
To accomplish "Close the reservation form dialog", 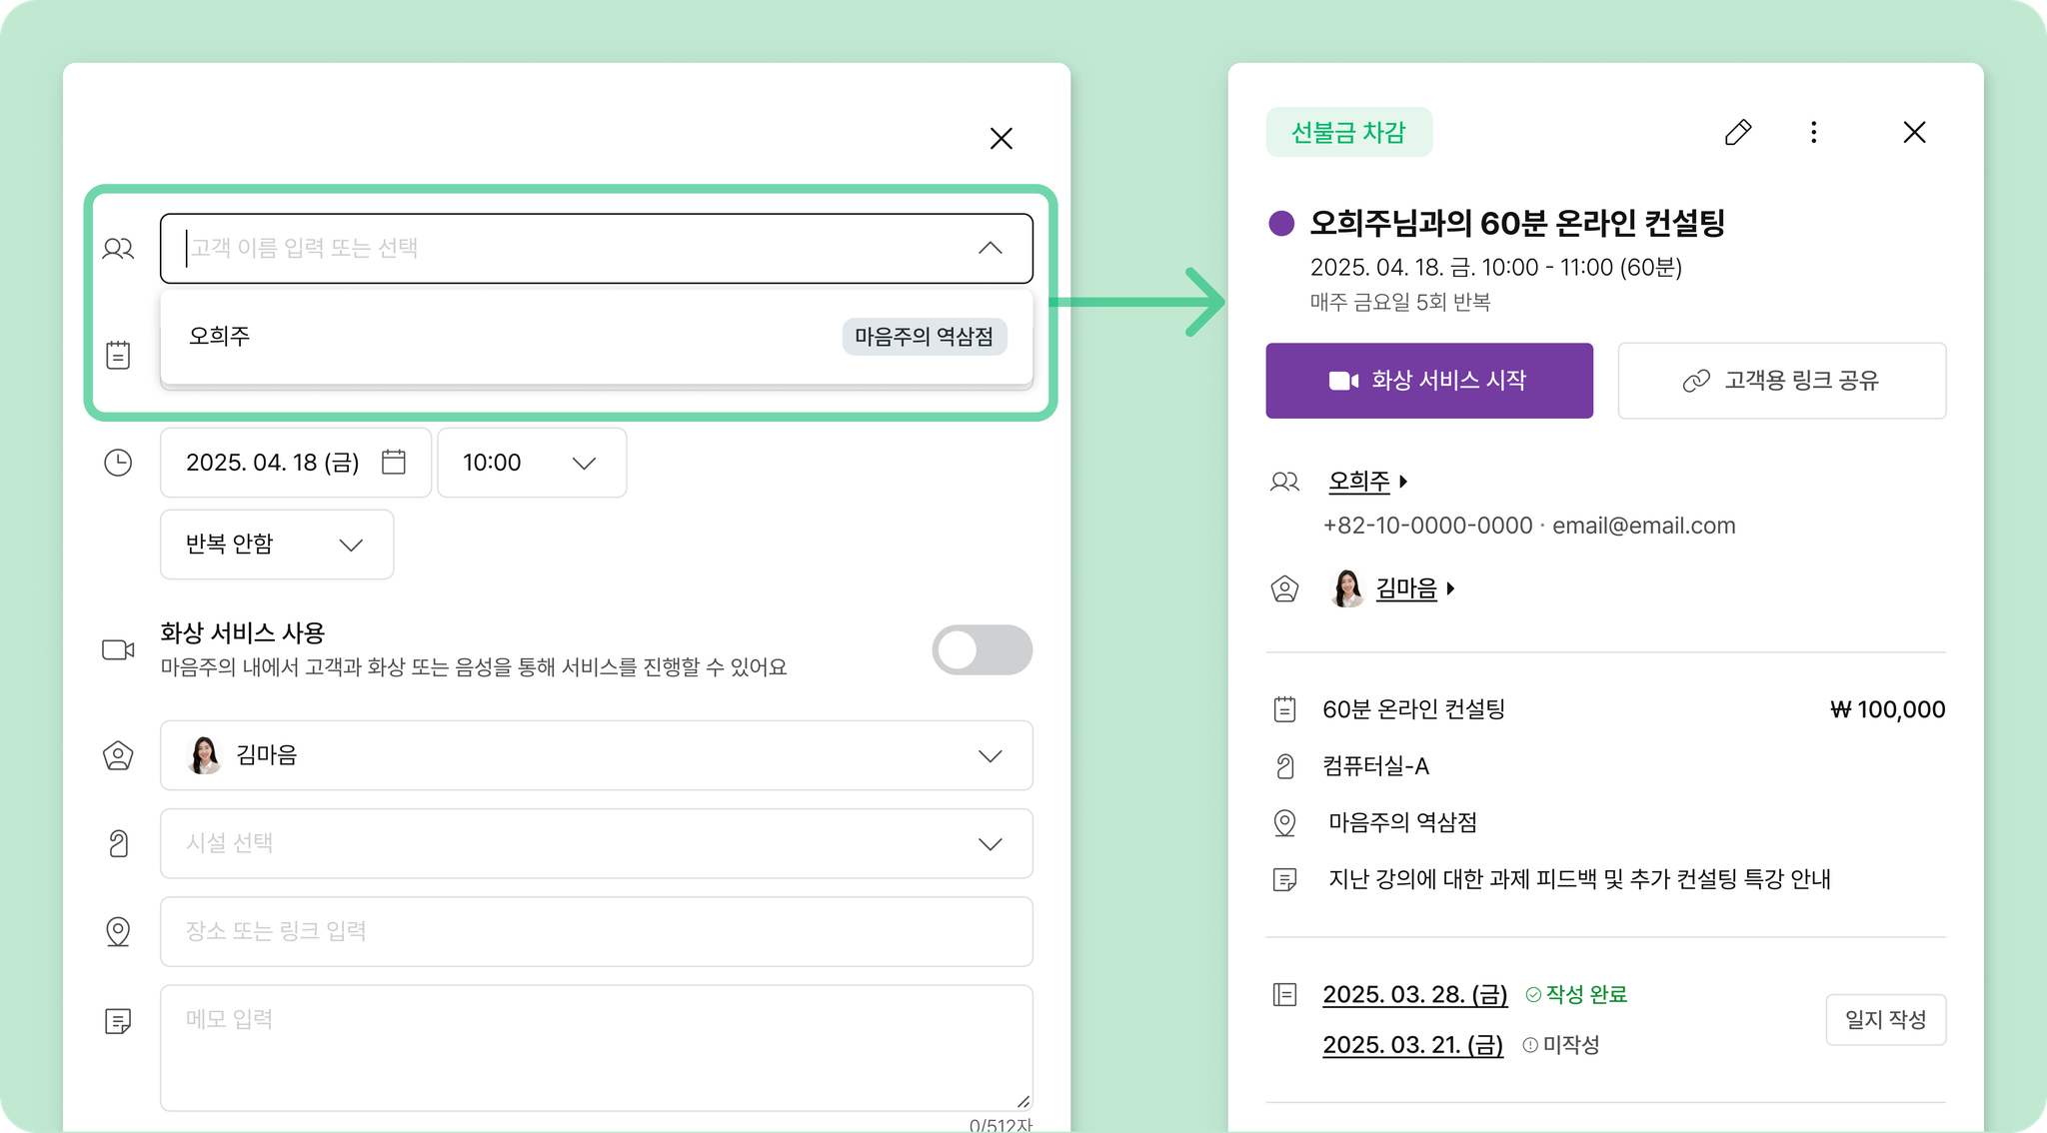I will pos(1001,138).
